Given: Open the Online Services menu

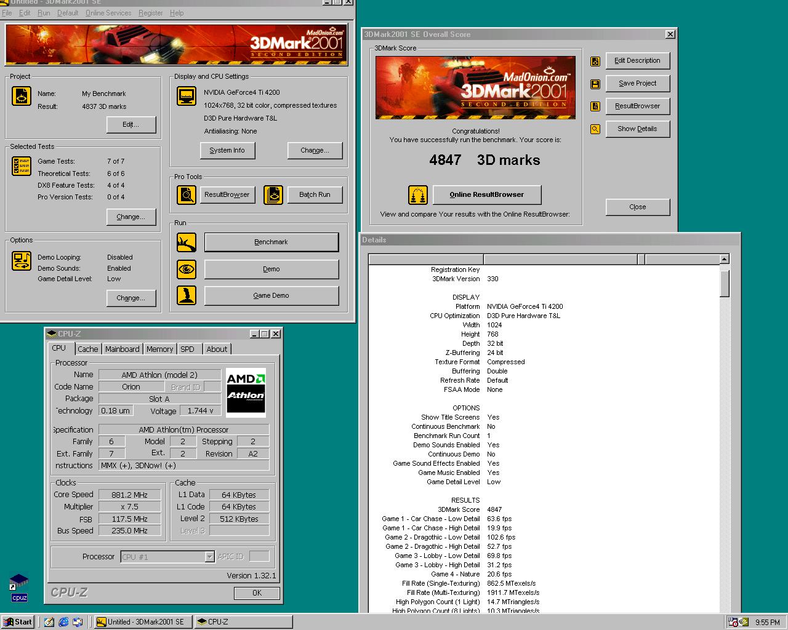Looking at the screenshot, I should 108,13.
